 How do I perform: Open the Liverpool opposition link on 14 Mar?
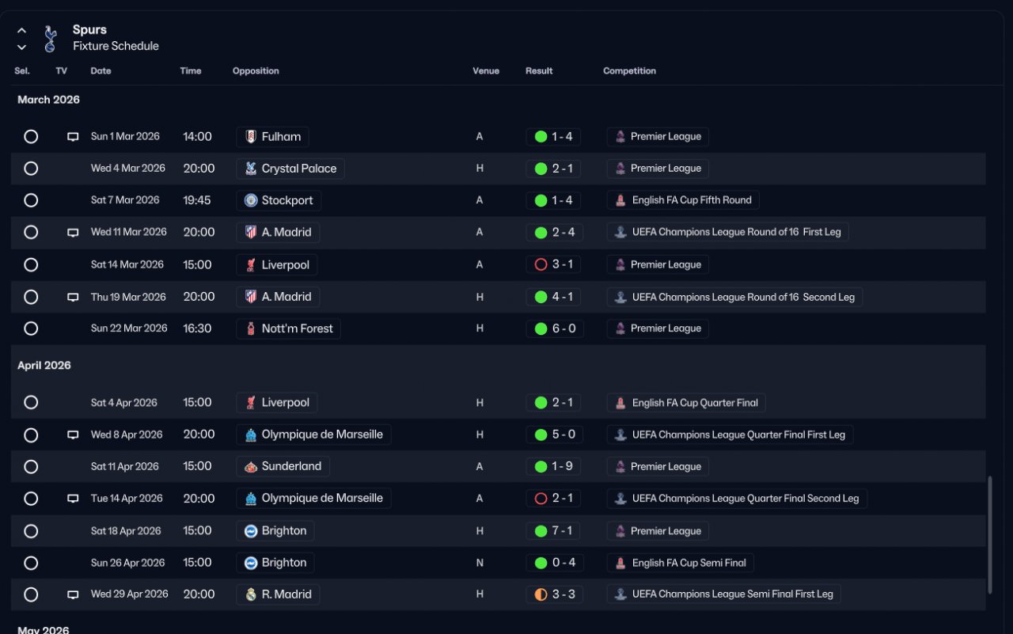click(285, 264)
